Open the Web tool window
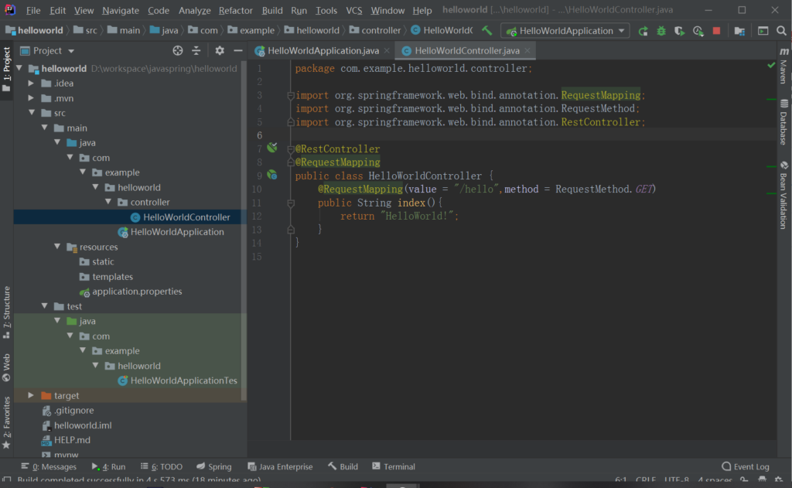This screenshot has height=488, width=792. pyautogui.click(x=6, y=367)
